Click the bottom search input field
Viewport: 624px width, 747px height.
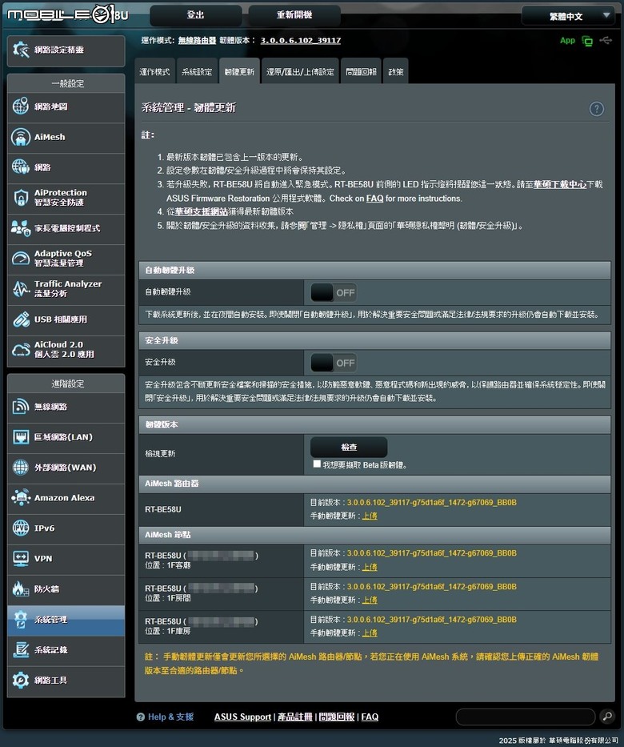[526, 716]
